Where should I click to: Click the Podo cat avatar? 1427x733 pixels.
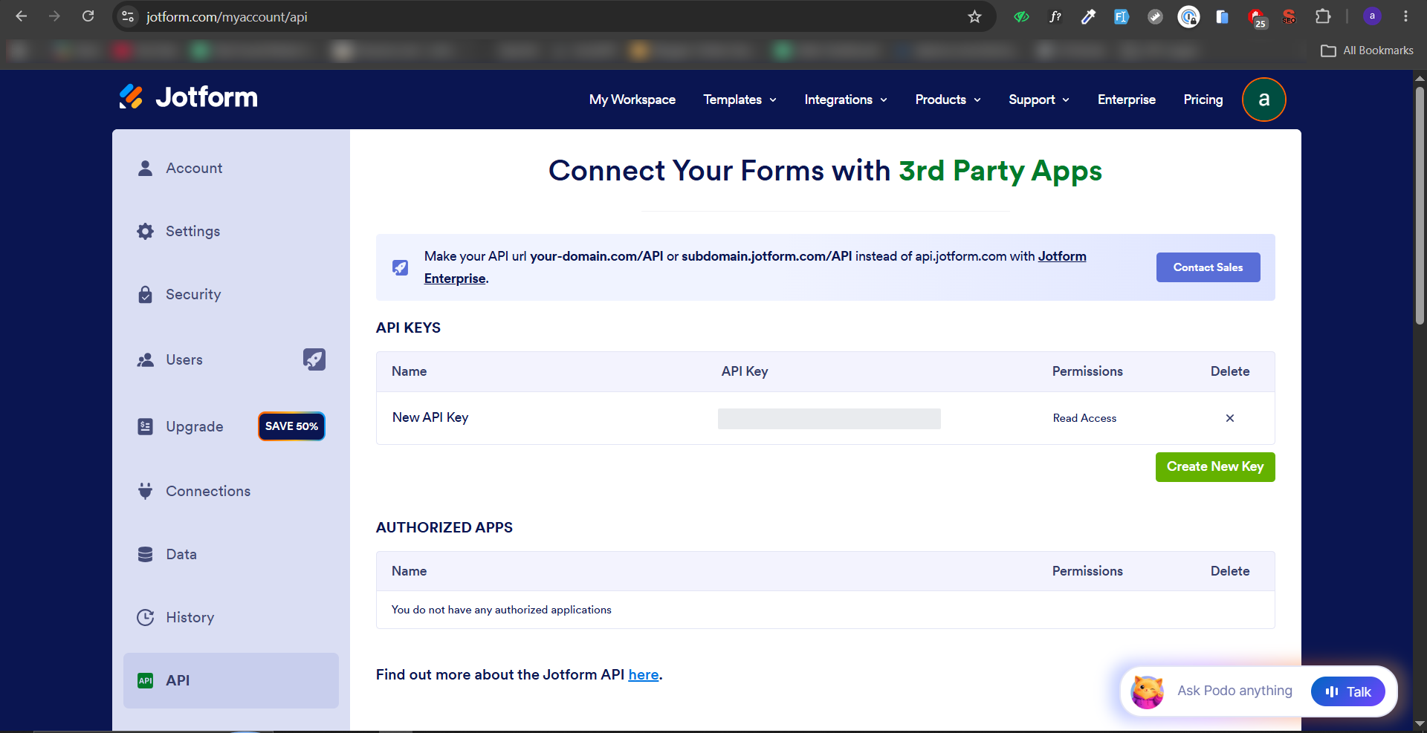coord(1147,691)
